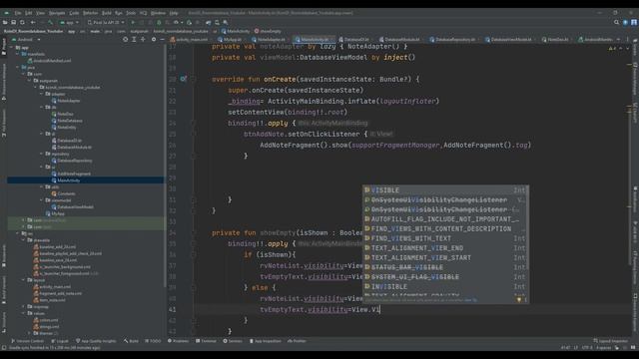Image resolution: width=639 pixels, height=359 pixels.
Task: Choose STATUS_BAR_VISIBLE completion suggestion
Action: point(446,267)
